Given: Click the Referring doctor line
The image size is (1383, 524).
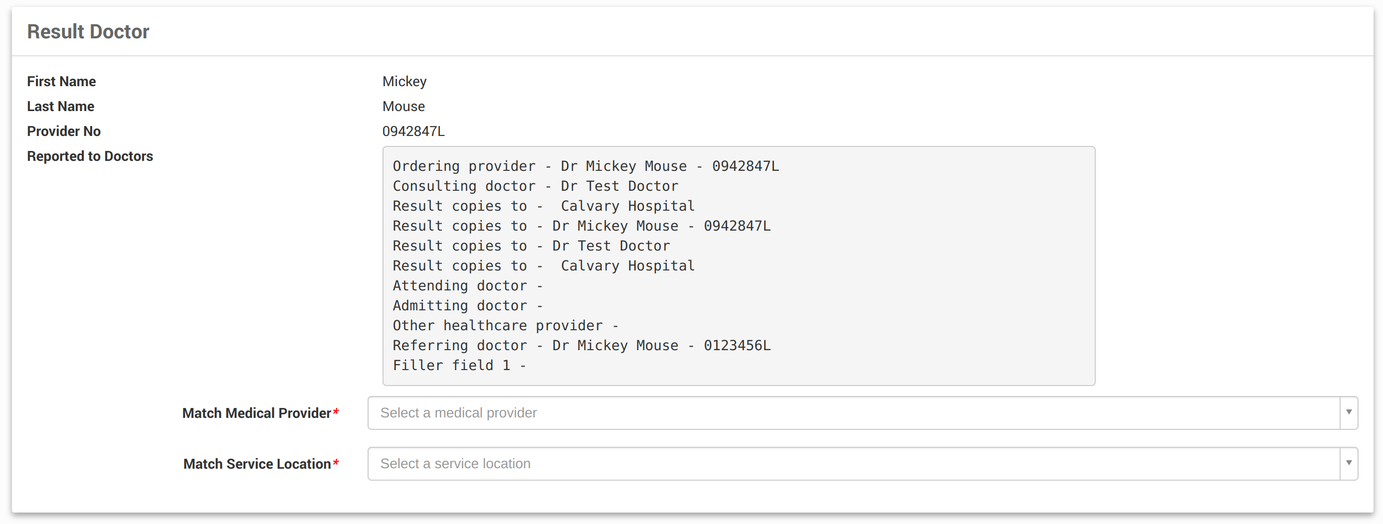Looking at the screenshot, I should [581, 345].
